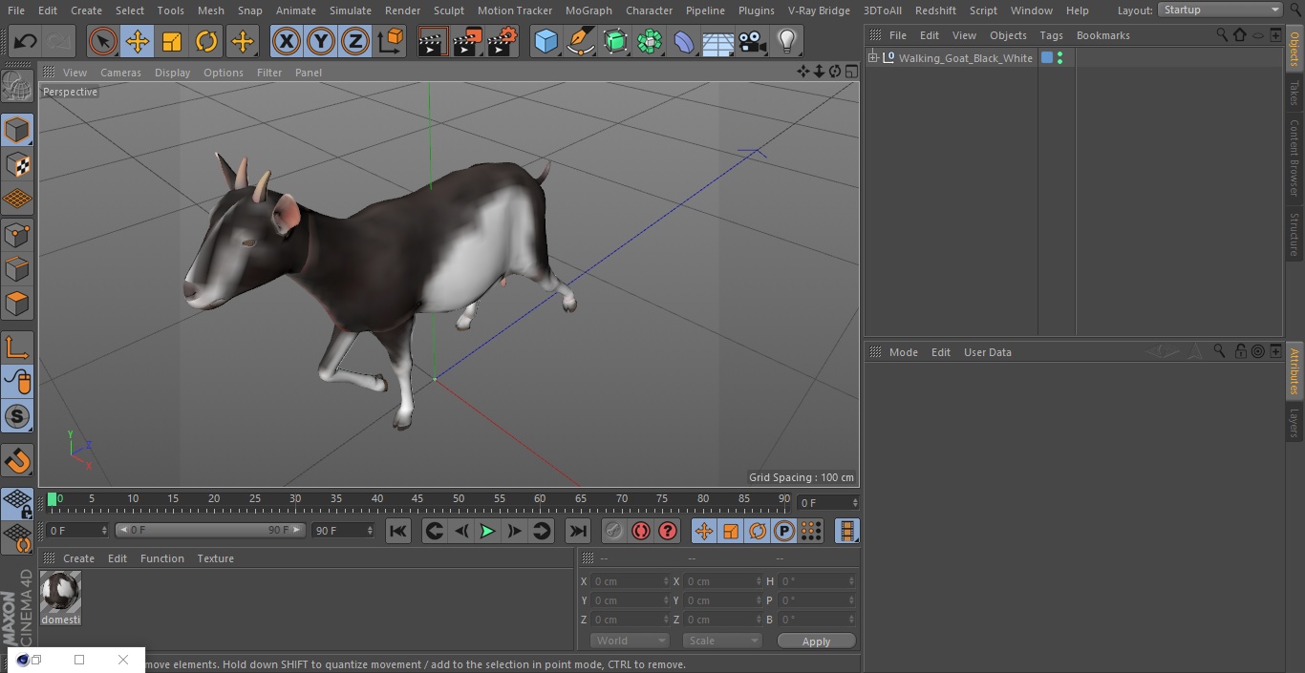The width and height of the screenshot is (1305, 673).
Task: Select the Live Selection tool
Action: coord(103,42)
